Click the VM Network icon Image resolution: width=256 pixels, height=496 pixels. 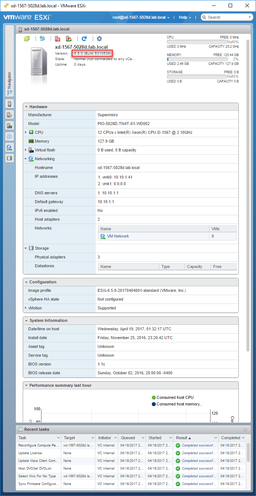(x=103, y=236)
